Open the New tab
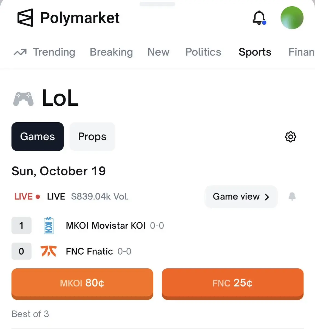Image resolution: width=315 pixels, height=329 pixels. pos(158,52)
